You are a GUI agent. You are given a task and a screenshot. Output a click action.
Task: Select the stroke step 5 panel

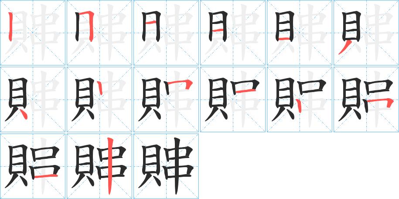300,33
